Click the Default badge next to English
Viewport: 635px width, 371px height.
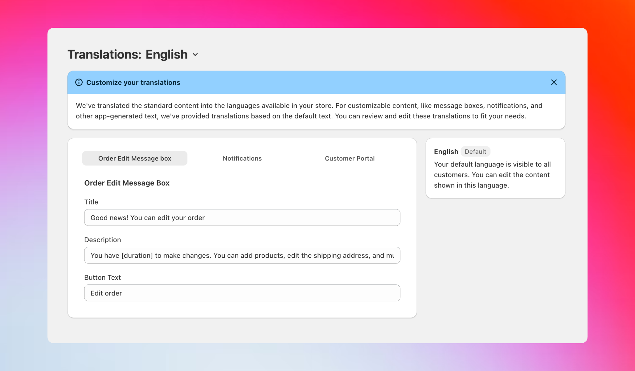tap(476, 151)
